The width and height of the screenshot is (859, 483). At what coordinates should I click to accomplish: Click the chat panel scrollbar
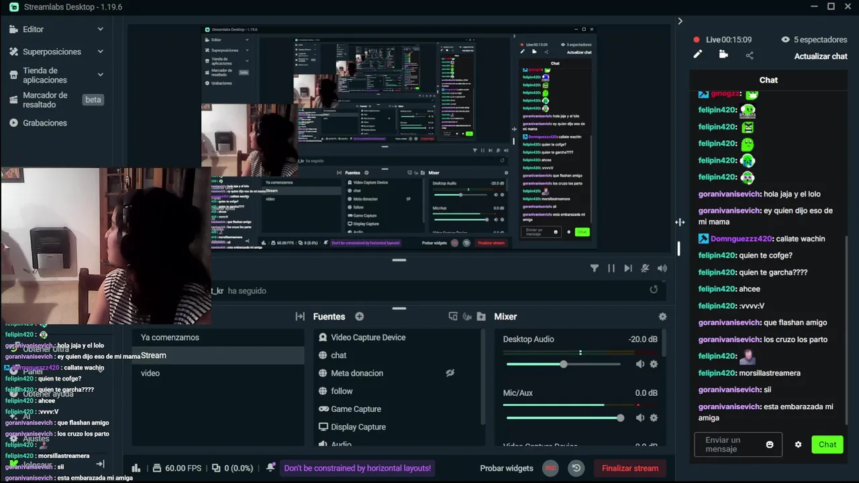point(847,330)
